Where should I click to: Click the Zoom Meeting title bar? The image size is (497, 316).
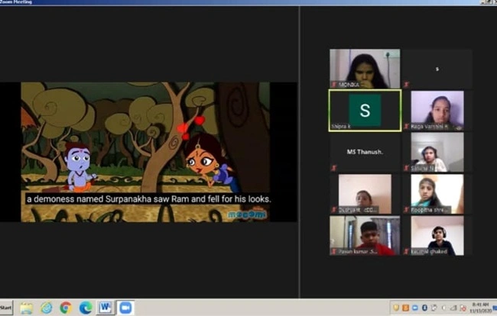(x=248, y=2)
